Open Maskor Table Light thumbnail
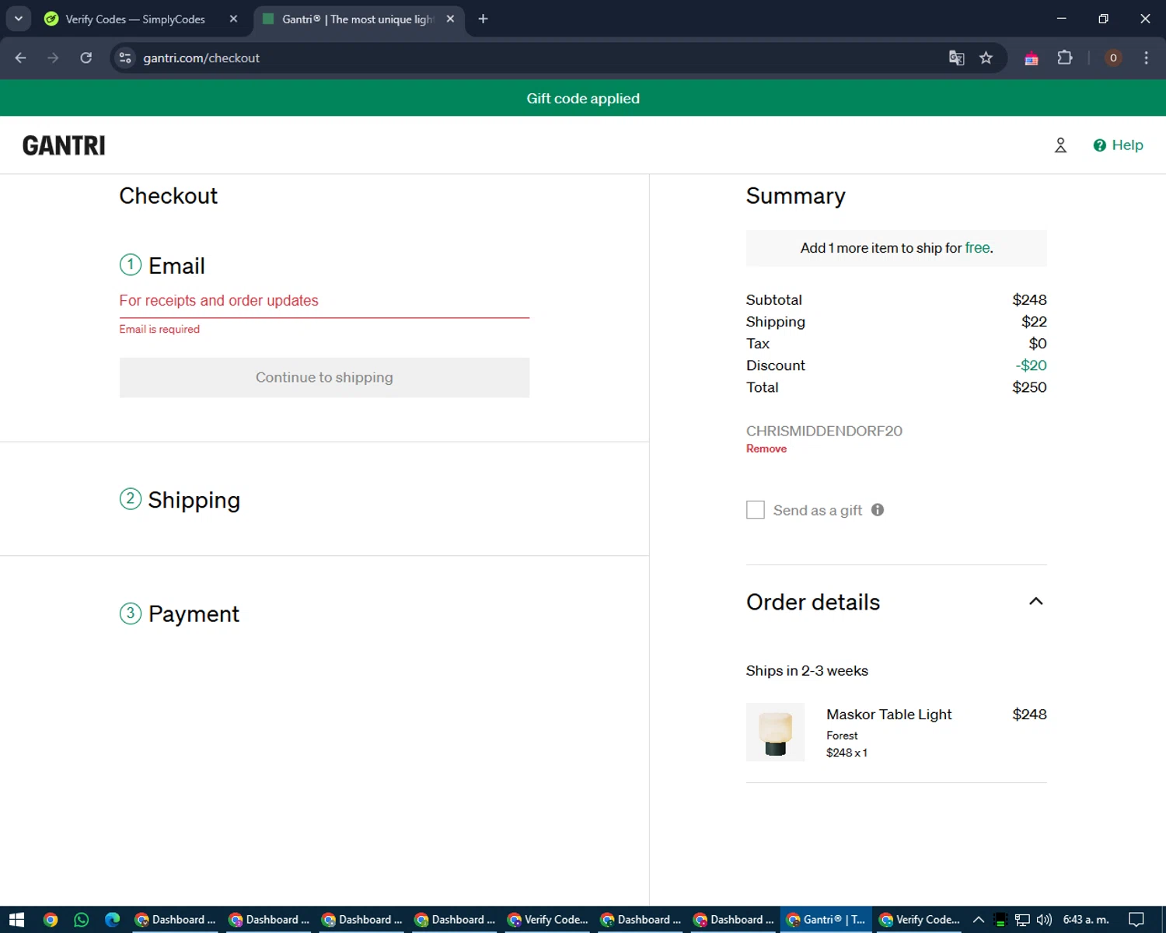 pyautogui.click(x=775, y=732)
